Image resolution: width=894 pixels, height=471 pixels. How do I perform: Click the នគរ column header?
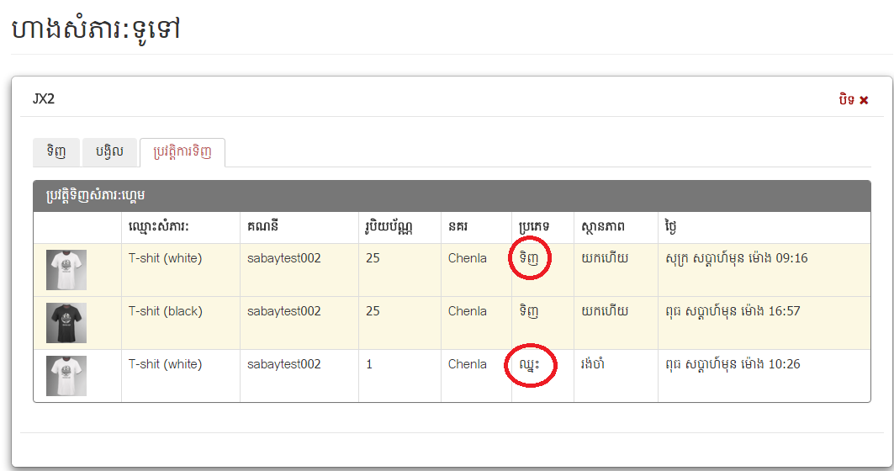tap(458, 228)
